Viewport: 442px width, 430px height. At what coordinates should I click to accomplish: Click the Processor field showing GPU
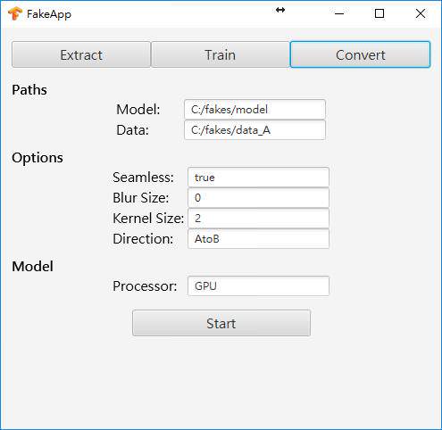point(258,286)
